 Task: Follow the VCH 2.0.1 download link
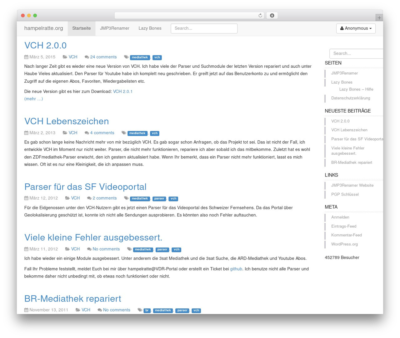(123, 91)
